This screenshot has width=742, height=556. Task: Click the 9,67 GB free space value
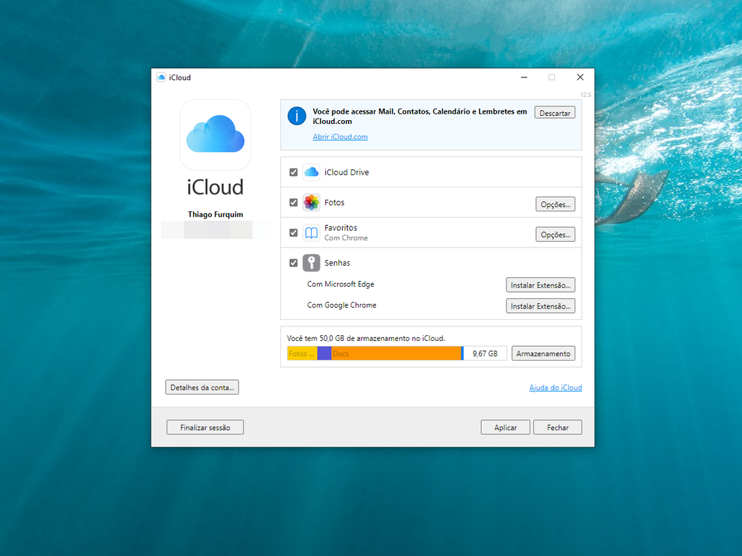(485, 353)
